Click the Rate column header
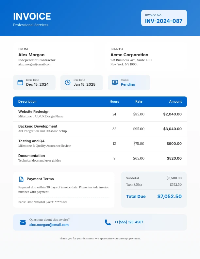Image resolution: width=200 pixels, height=259 pixels. pos(139,102)
